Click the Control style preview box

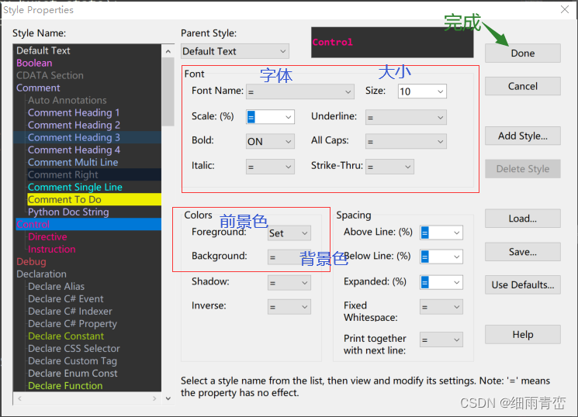pyautogui.click(x=393, y=43)
